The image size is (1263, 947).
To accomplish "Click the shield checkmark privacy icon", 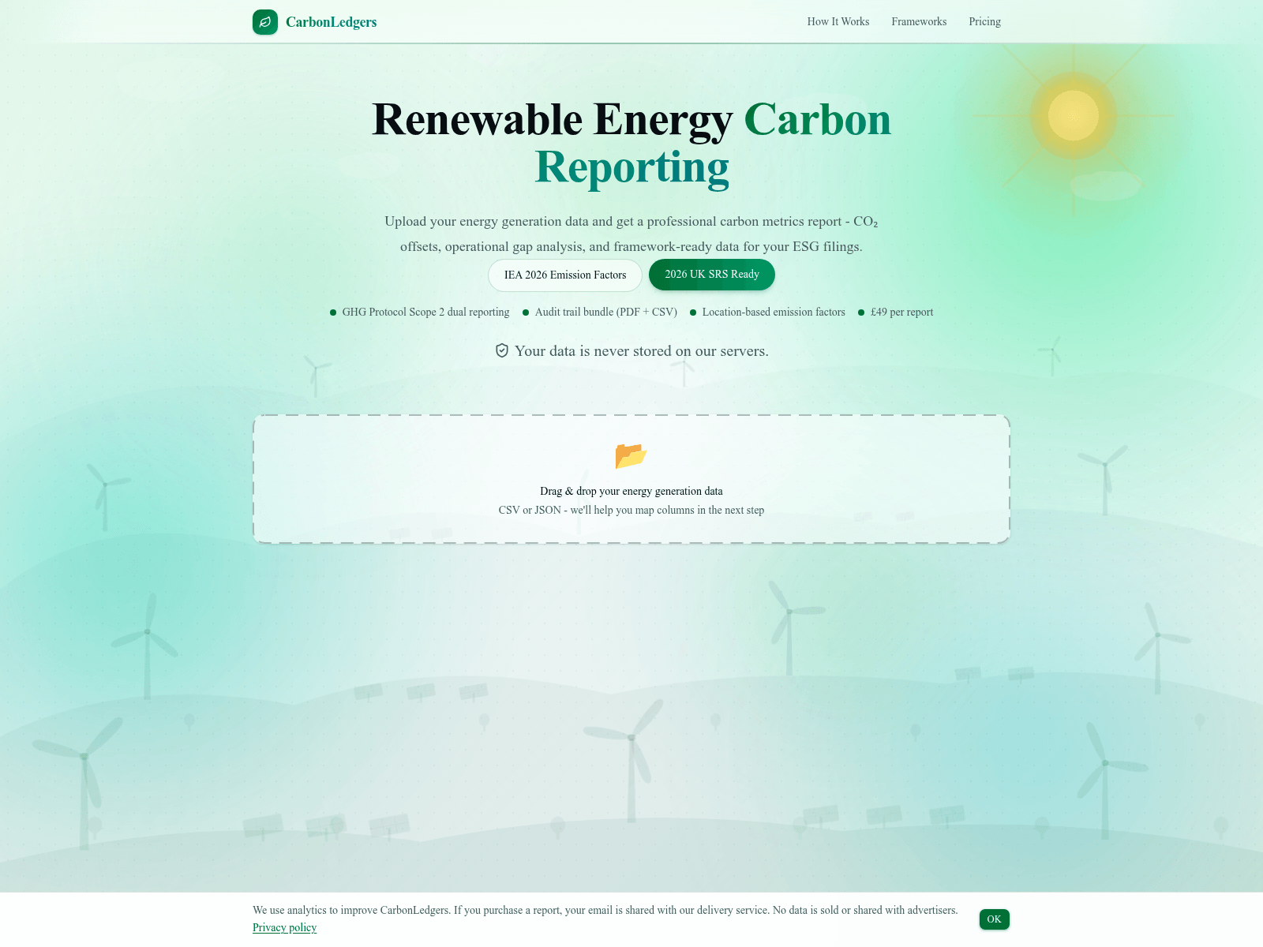I will (502, 350).
